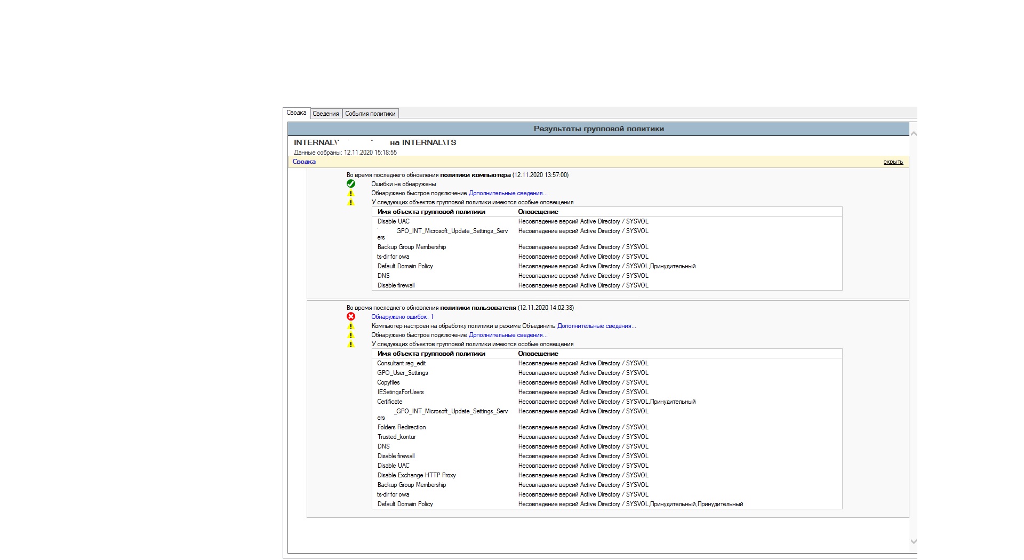Open Дополнительные сведения link for user fast connection
1024x560 pixels.
click(x=508, y=335)
